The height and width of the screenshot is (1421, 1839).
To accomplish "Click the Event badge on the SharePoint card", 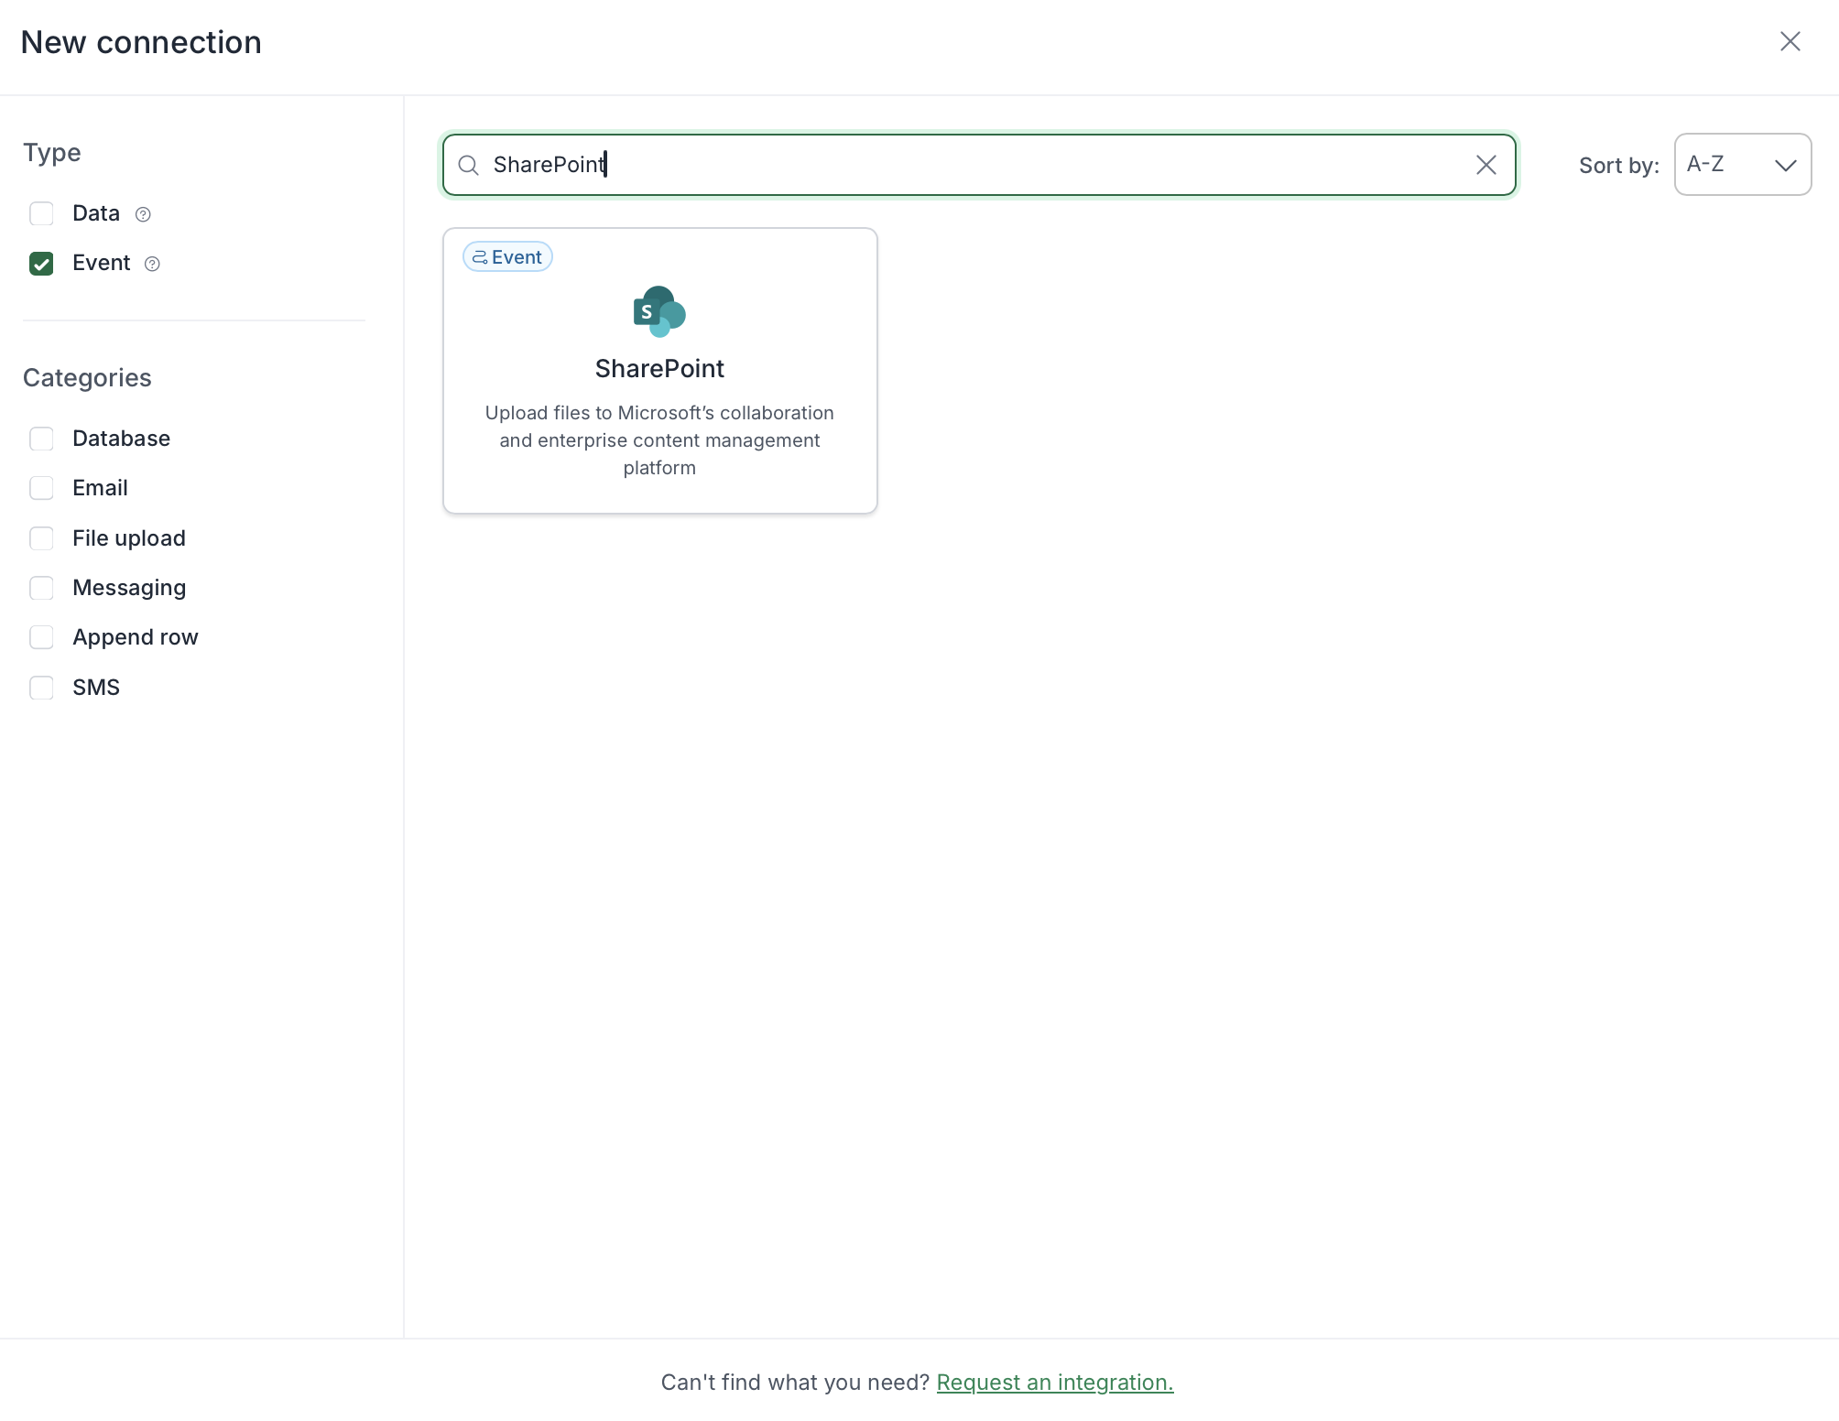I will coord(506,256).
